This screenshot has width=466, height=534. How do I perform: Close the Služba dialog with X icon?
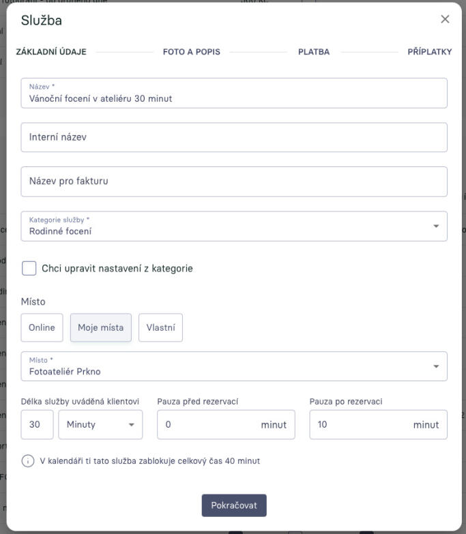(x=445, y=20)
